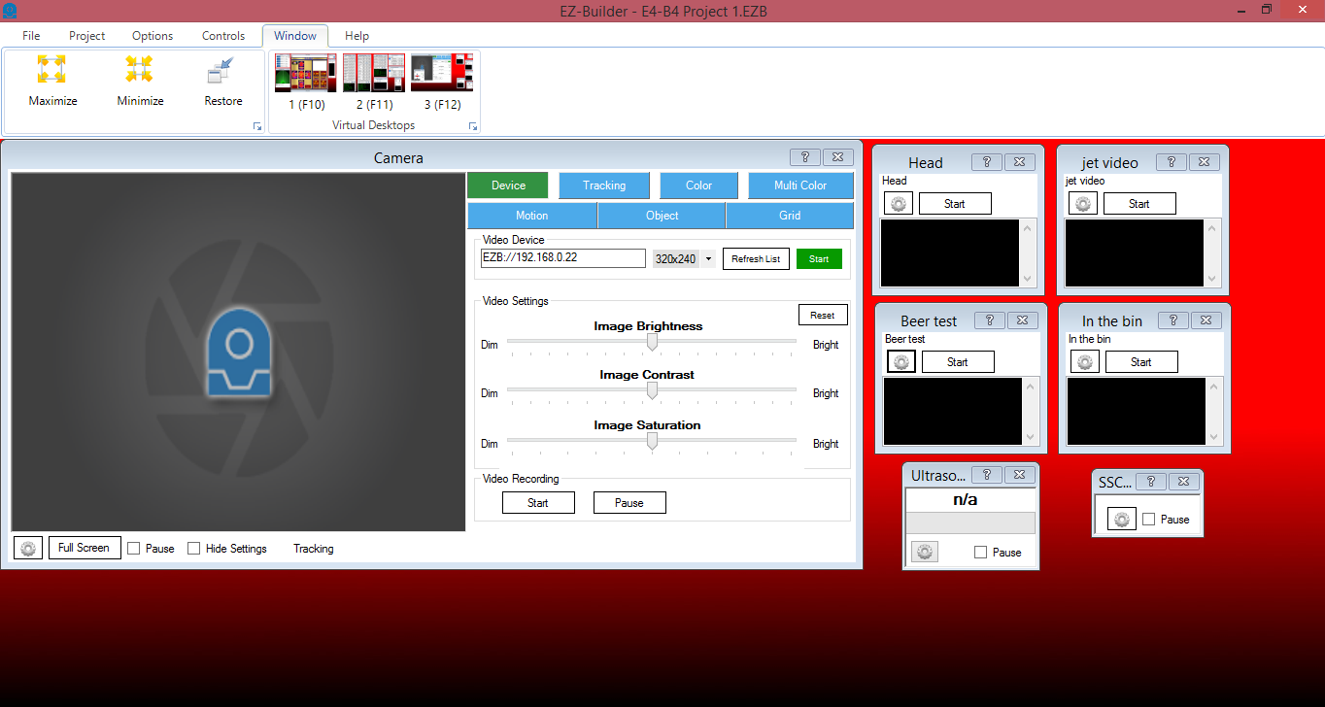This screenshot has height=707, width=1325.
Task: Click the SSC panel help icon
Action: point(1151,481)
